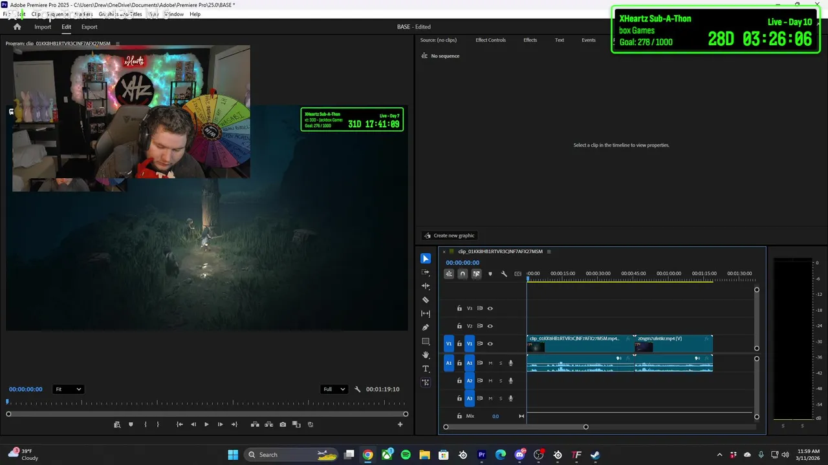Click the timeline horizontal zoom scroll bar
Screen dimensions: 828x465
(516, 427)
